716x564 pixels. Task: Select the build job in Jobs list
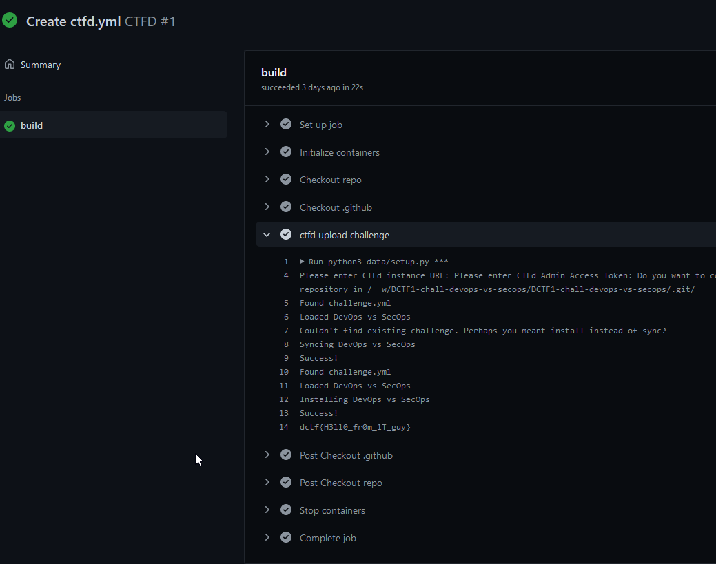pyautogui.click(x=114, y=125)
